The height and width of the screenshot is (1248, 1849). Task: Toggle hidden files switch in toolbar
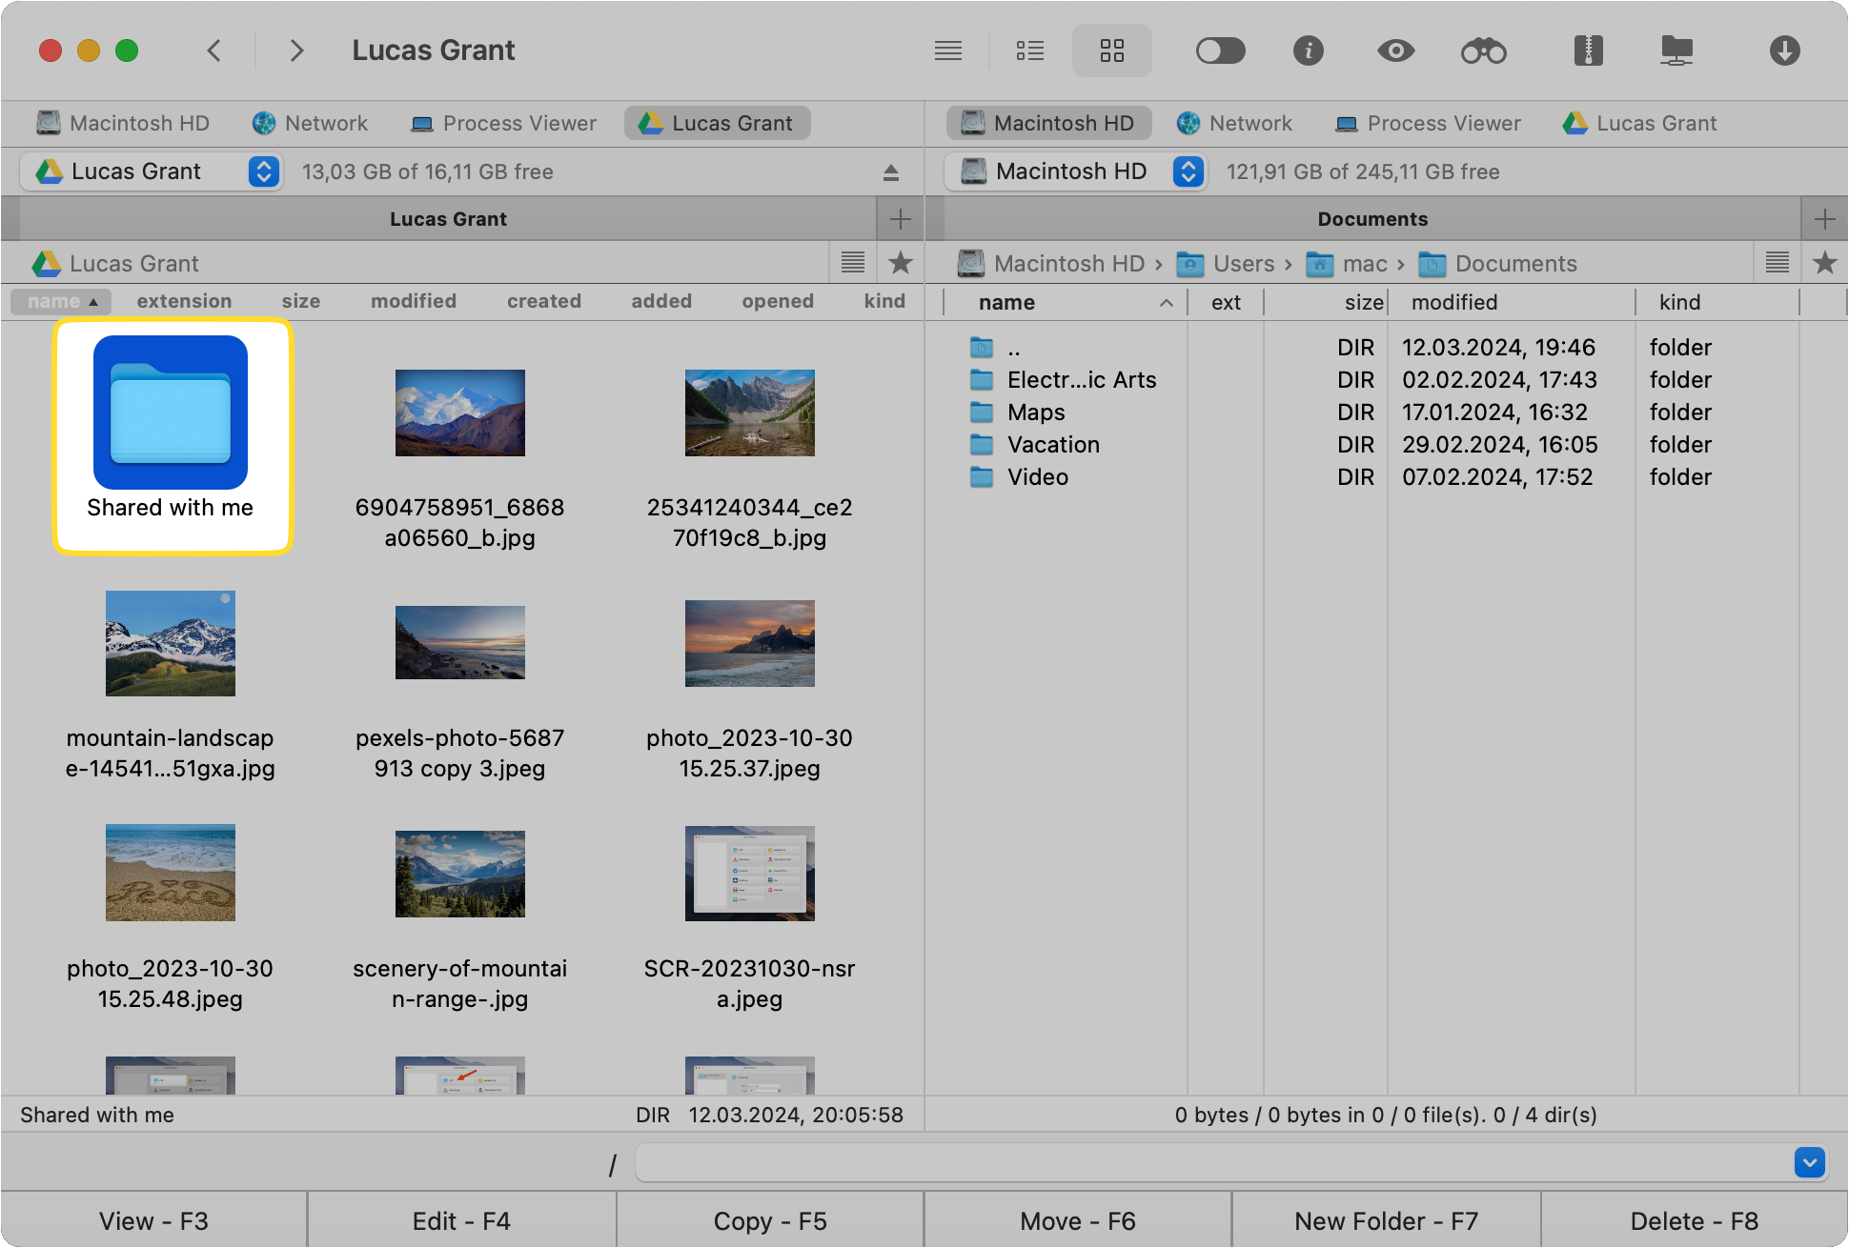[x=1220, y=50]
